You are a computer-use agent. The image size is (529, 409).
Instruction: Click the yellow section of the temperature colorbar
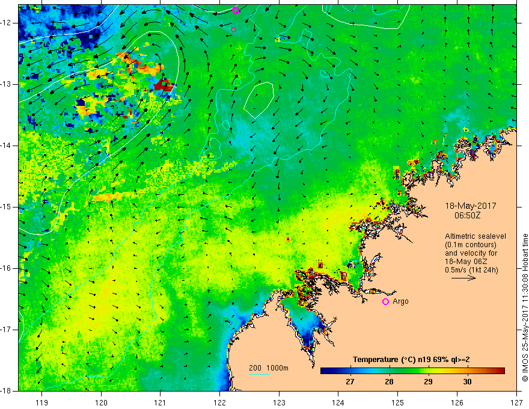[435, 371]
